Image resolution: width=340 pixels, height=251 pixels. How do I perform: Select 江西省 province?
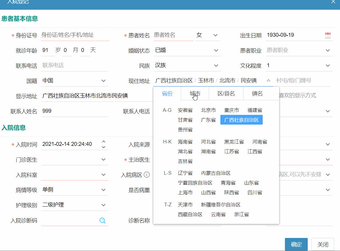[x=255, y=151]
